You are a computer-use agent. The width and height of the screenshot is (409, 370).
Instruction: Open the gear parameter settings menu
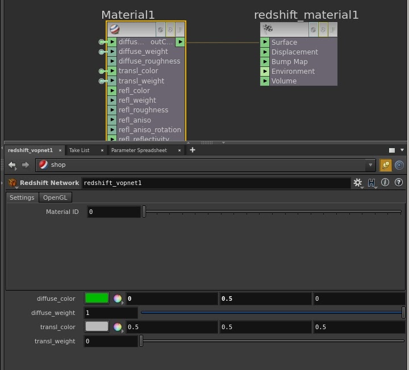tap(358, 183)
